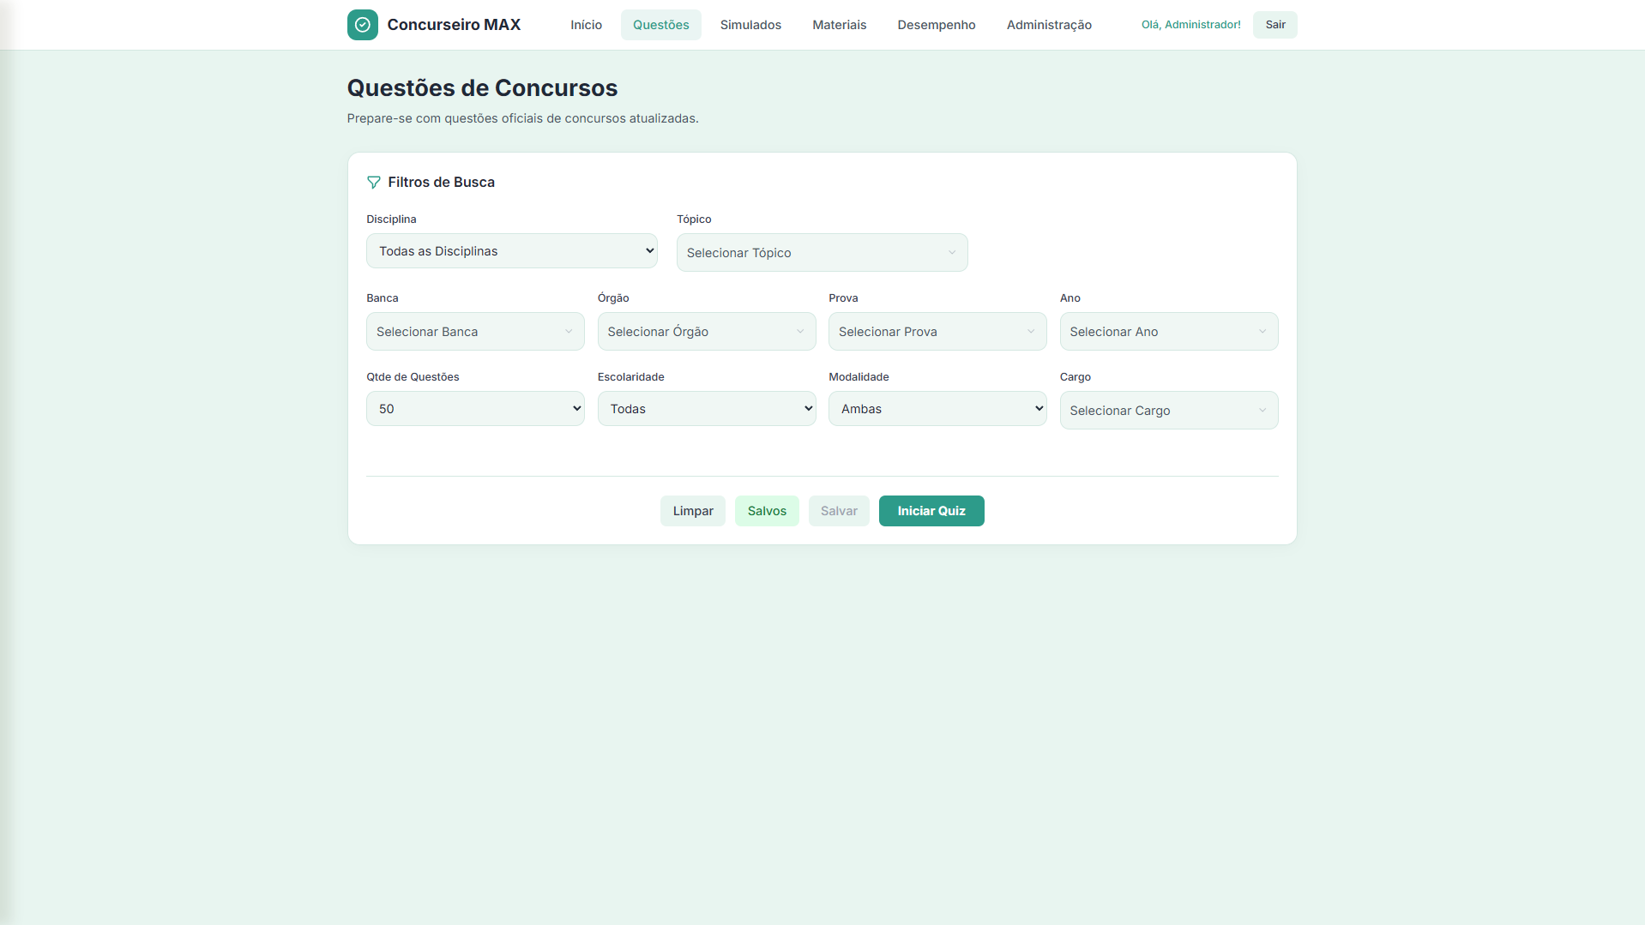Image resolution: width=1645 pixels, height=925 pixels.
Task: Click the Limpar button to reset filters
Action: point(692,511)
